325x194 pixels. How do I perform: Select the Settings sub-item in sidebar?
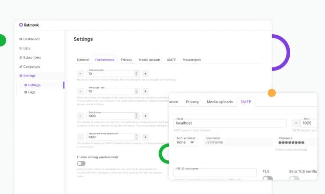tap(34, 85)
